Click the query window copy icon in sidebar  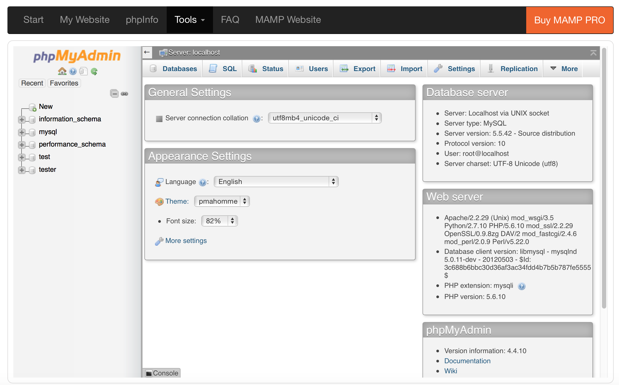coord(83,71)
